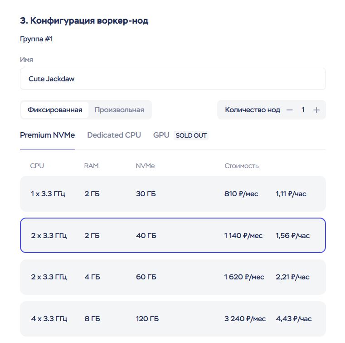Pick the 4 x 3.3 ГГц 8 ГБ plan

tap(172, 319)
